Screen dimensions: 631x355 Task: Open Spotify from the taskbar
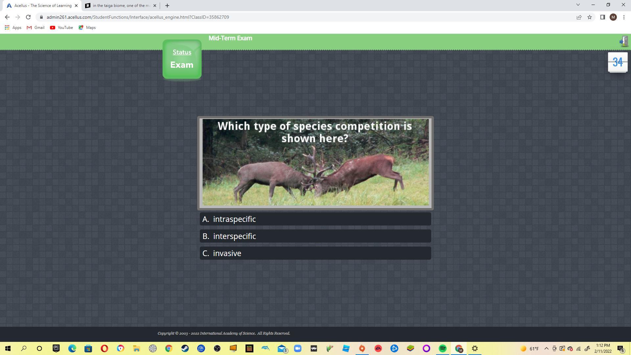click(442, 348)
